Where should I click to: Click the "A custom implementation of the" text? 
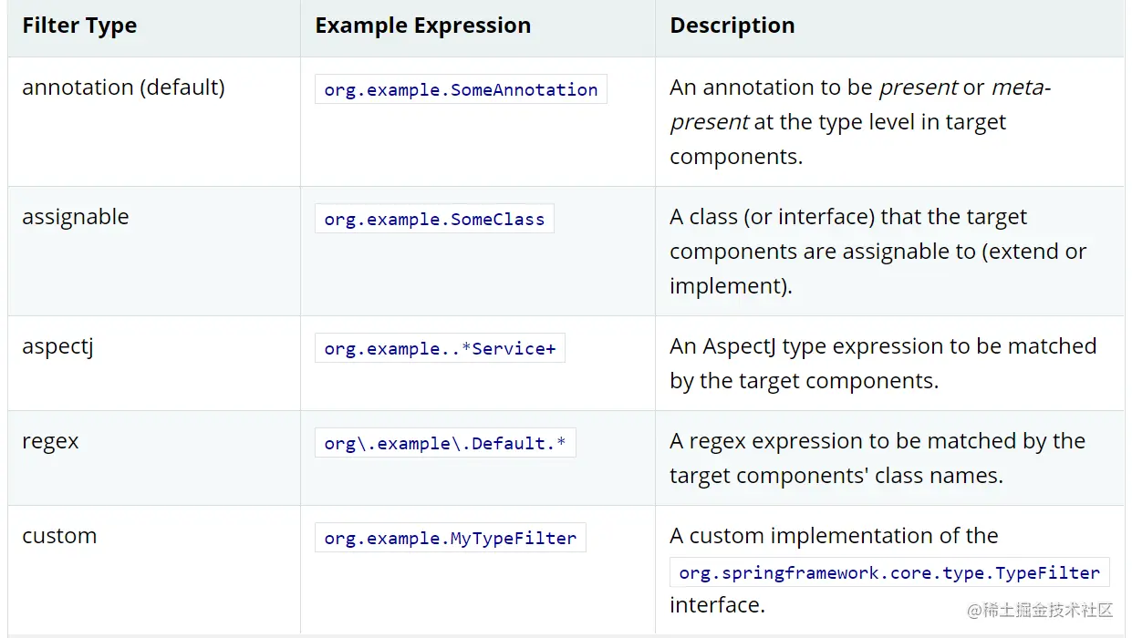834,536
